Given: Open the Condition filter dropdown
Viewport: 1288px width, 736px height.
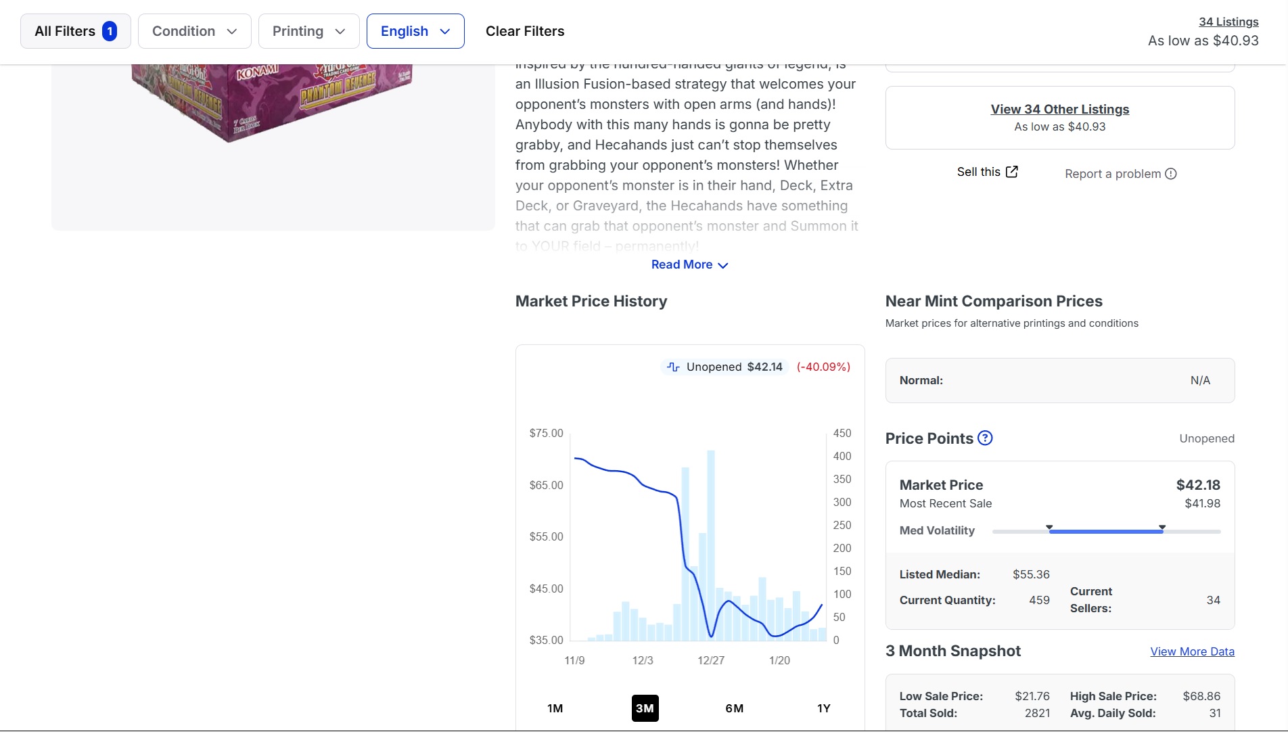Looking at the screenshot, I should [x=194, y=31].
